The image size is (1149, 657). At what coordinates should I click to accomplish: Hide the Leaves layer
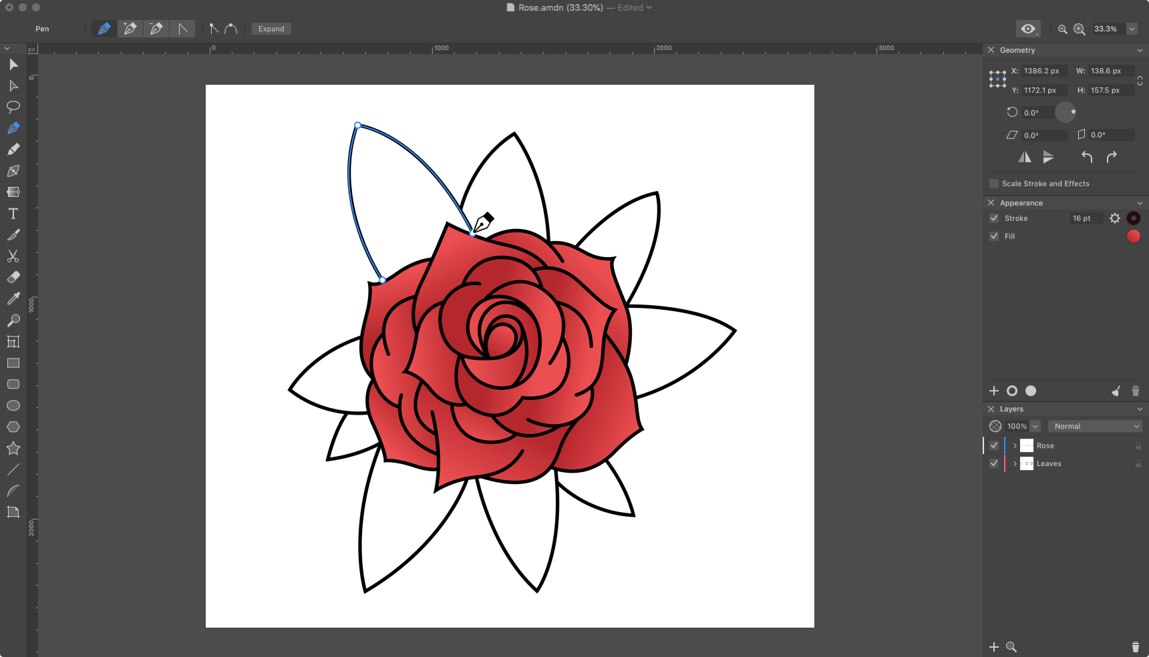tap(994, 463)
